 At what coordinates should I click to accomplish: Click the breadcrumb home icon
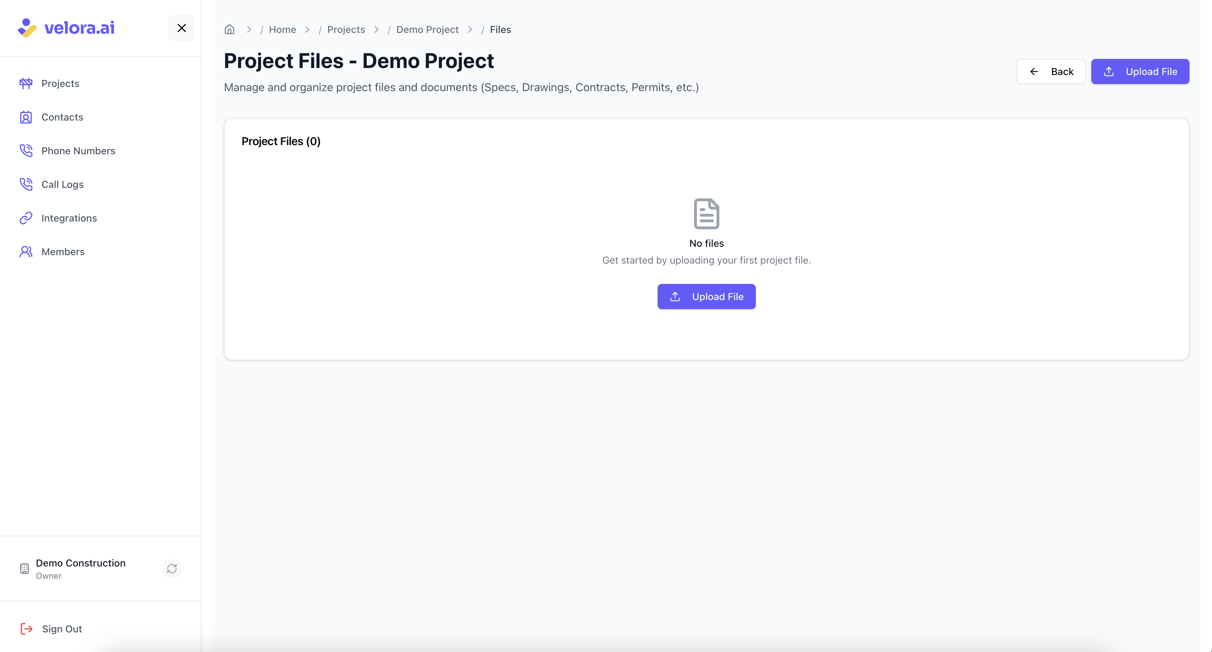point(229,29)
